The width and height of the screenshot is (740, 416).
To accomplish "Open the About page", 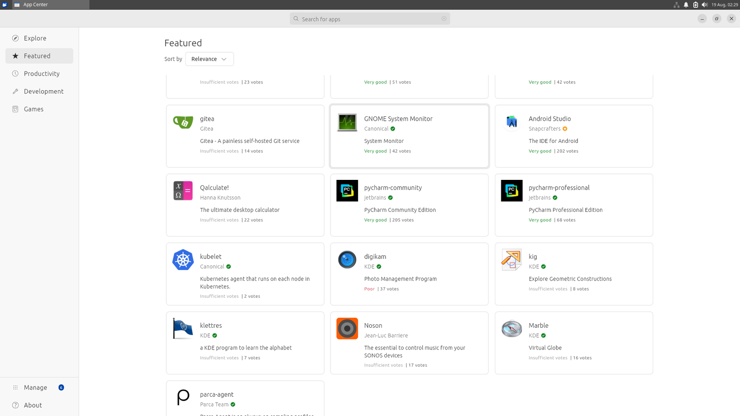I will click(x=39, y=405).
